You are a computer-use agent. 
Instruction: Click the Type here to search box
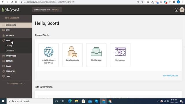[30, 101]
